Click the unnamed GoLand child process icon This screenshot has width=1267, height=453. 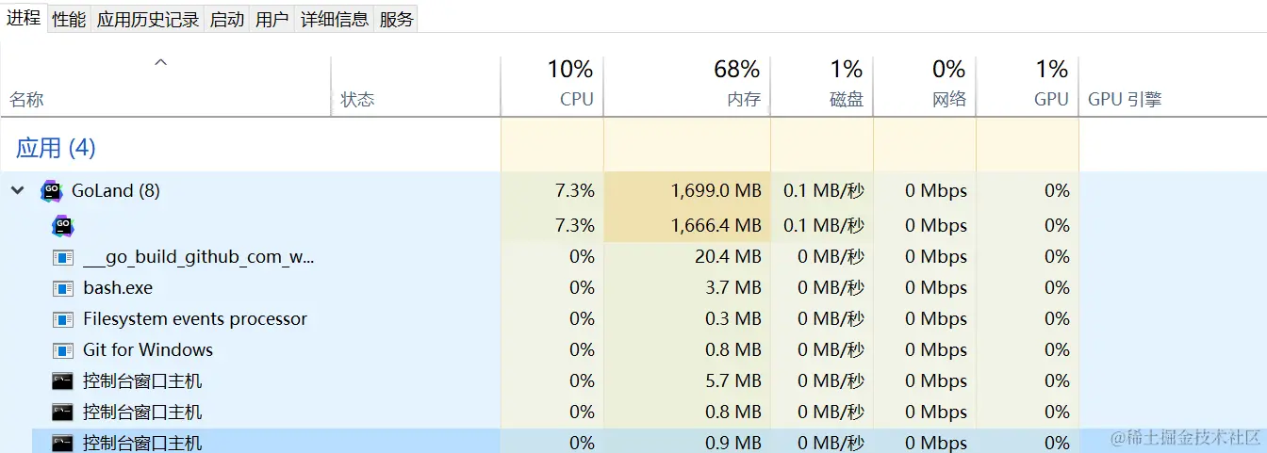(62, 226)
